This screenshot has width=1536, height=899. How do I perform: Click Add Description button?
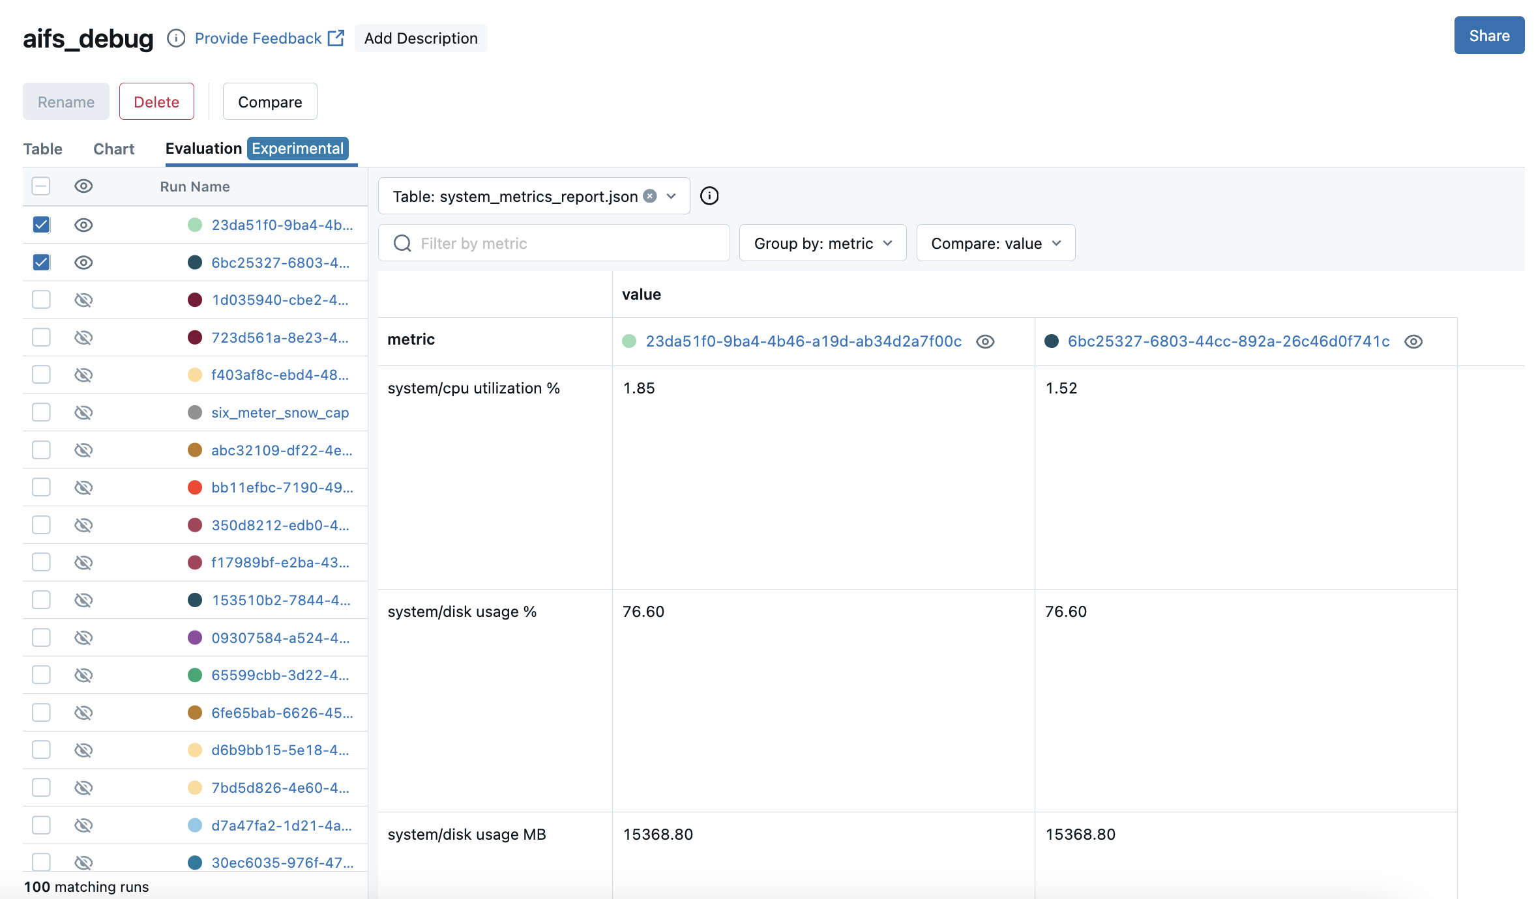(421, 38)
